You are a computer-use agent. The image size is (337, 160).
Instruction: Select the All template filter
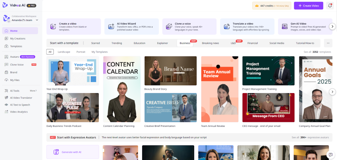pos(50,52)
